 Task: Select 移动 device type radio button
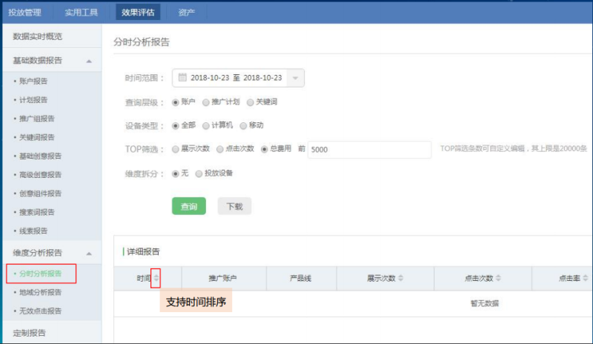(x=243, y=125)
